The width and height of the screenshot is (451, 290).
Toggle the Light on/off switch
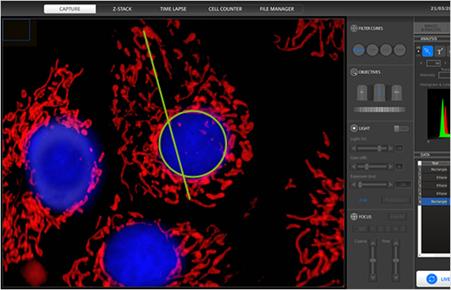(401, 129)
